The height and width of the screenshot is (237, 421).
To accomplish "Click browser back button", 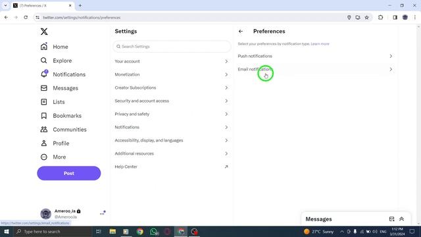I will point(6,18).
